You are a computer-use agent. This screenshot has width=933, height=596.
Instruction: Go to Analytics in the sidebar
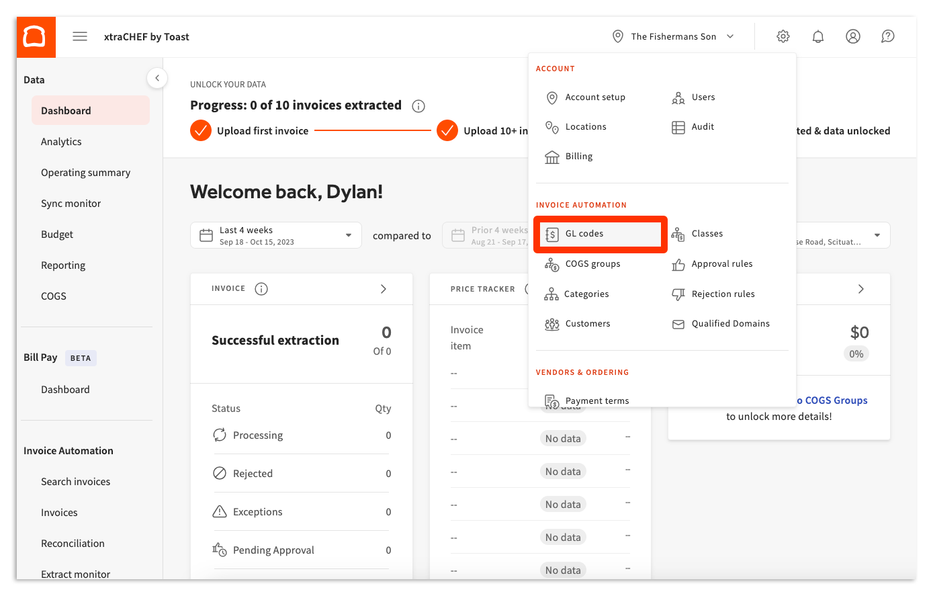click(x=61, y=142)
